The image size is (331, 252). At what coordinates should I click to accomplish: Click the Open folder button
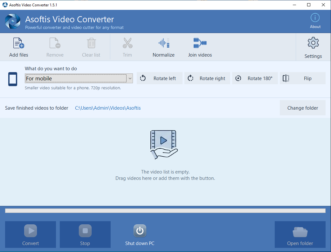pyautogui.click(x=300, y=235)
